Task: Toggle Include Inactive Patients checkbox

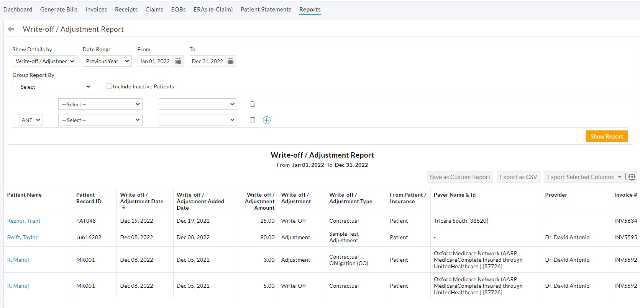Action: tap(109, 86)
